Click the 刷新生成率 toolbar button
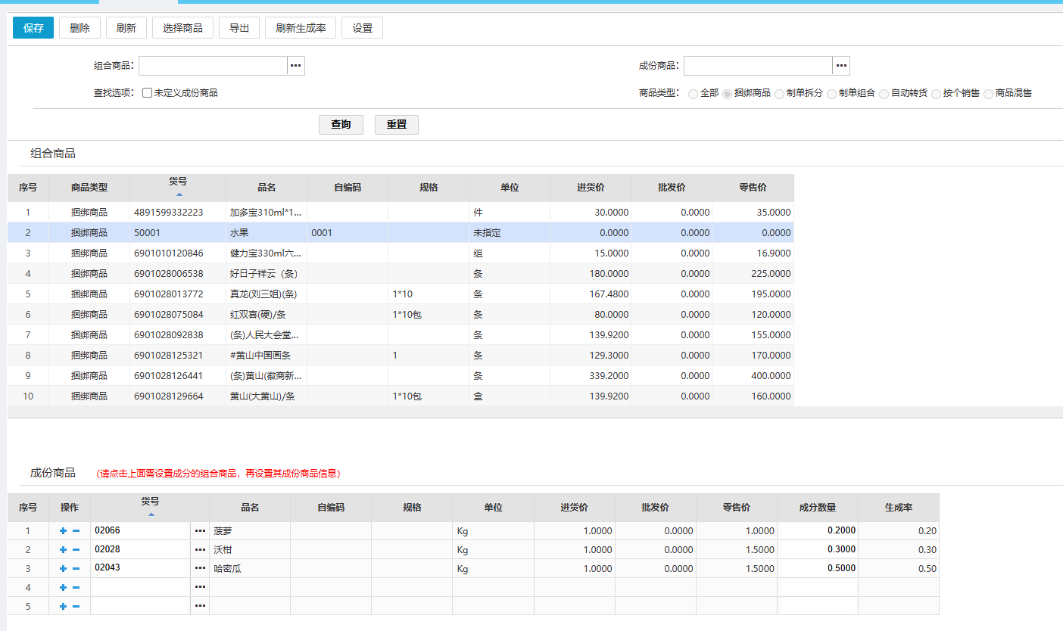1063x631 pixels. (301, 28)
